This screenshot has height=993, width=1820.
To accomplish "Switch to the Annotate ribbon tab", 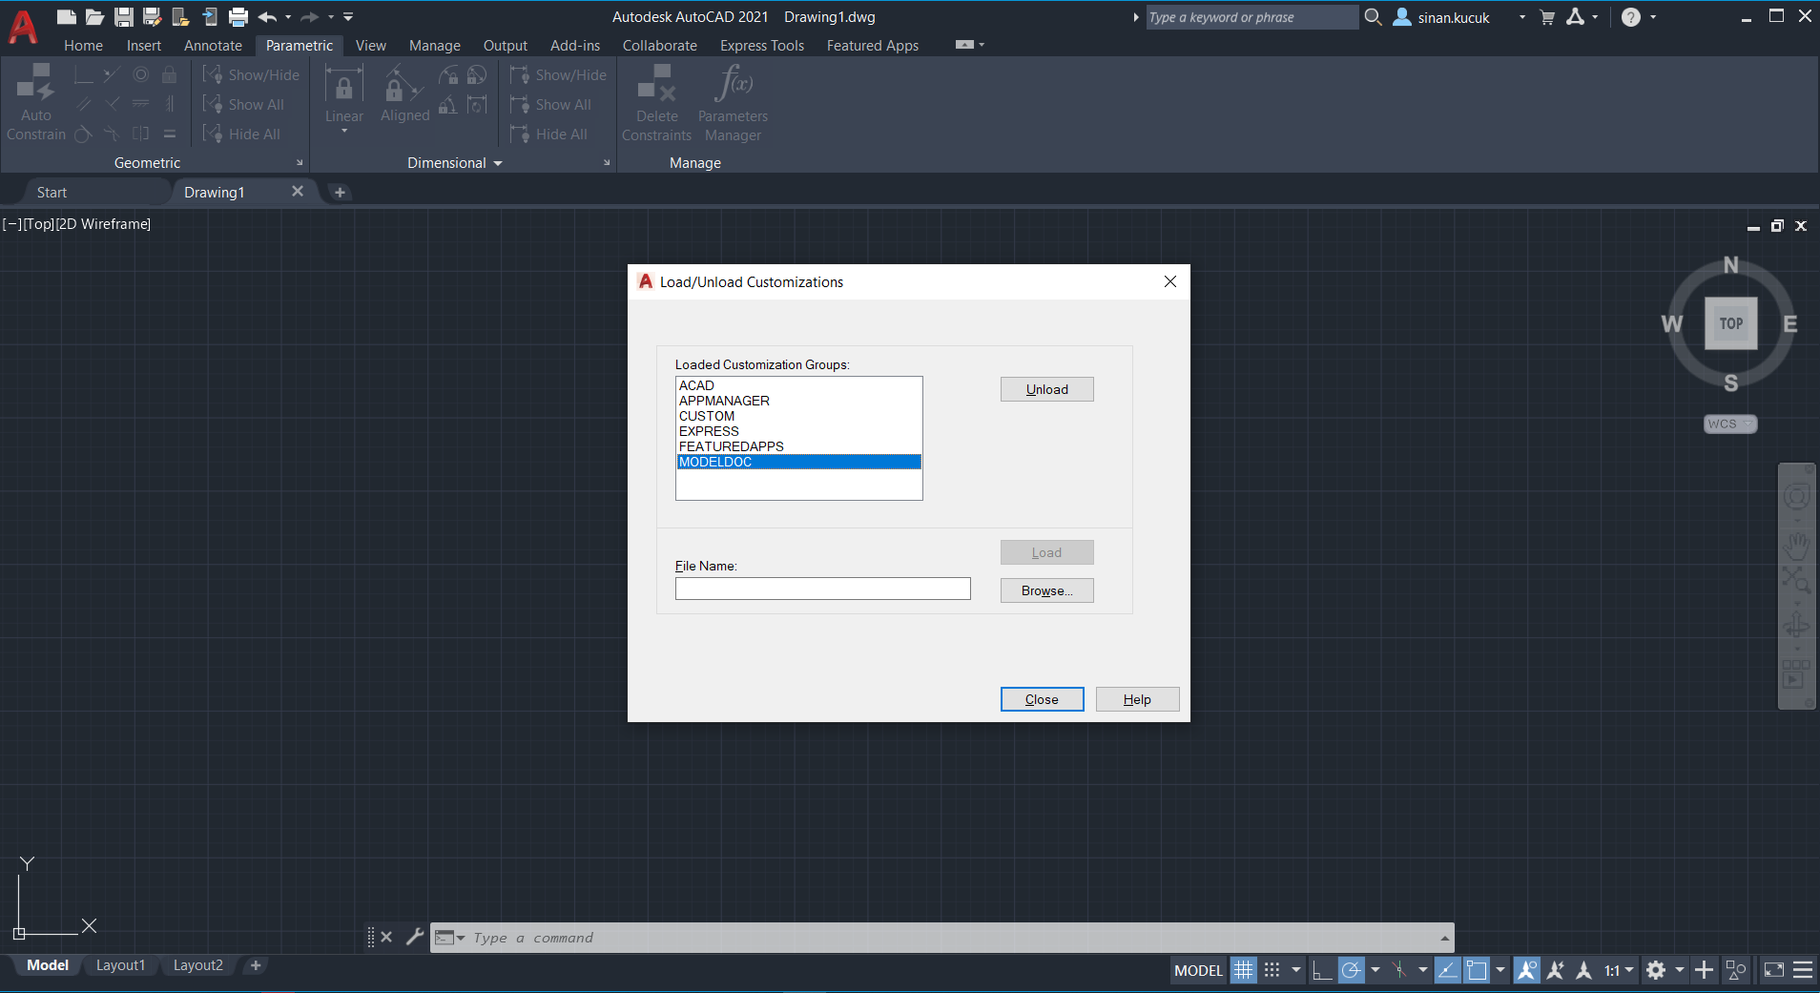I will [213, 45].
